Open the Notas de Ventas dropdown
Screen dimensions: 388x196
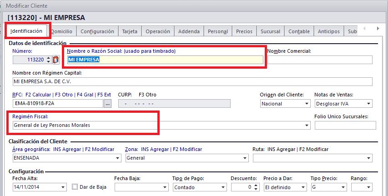tap(368, 104)
